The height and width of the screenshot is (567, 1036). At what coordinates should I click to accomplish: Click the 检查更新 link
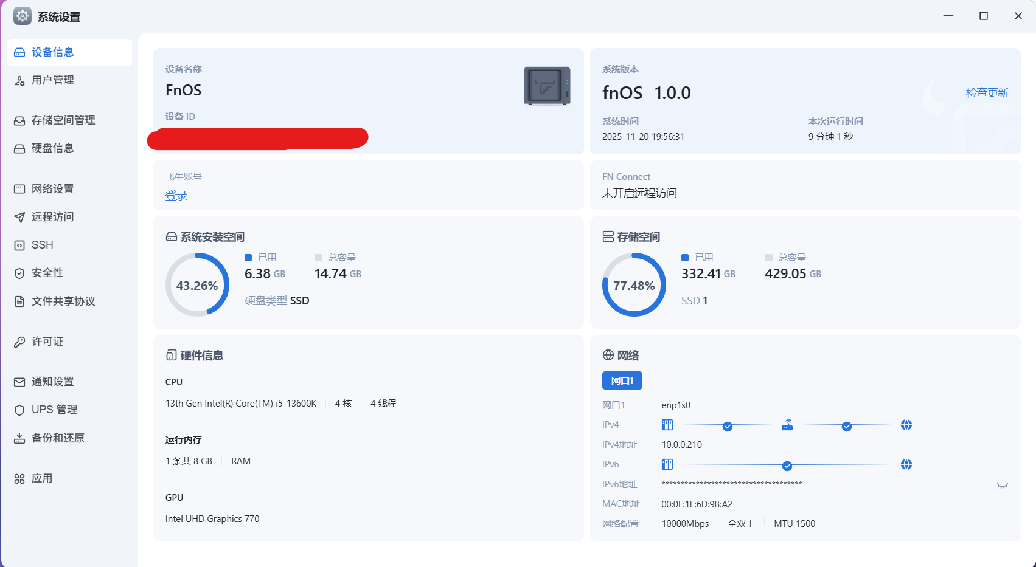[987, 92]
